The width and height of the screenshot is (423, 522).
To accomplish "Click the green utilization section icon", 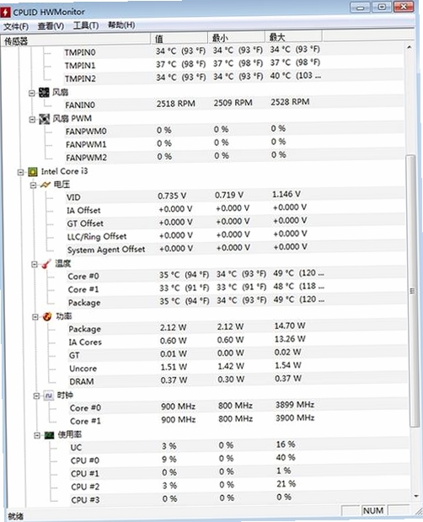I will click(49, 435).
